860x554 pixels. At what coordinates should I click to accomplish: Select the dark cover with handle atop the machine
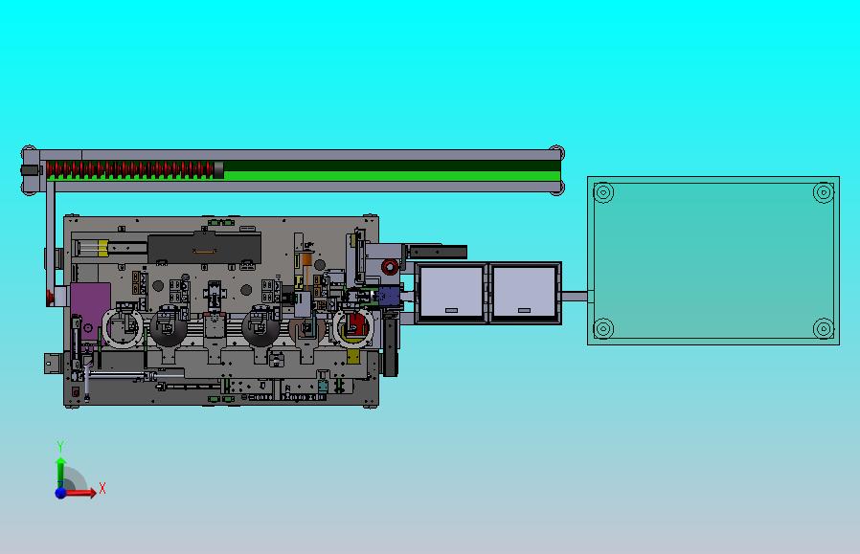pyautogui.click(x=205, y=248)
